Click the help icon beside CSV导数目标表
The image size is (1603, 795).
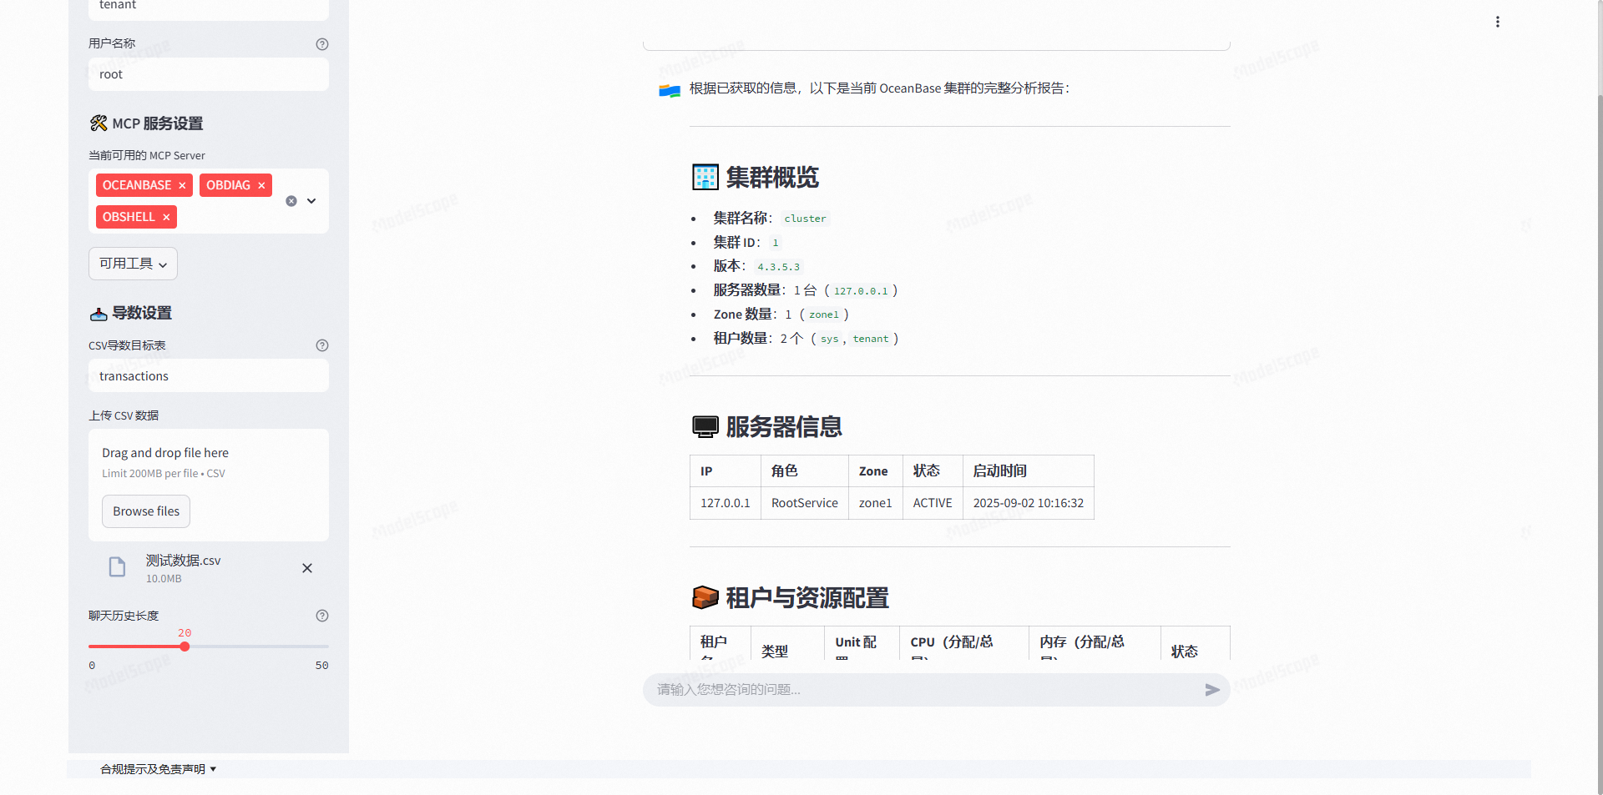click(322, 345)
